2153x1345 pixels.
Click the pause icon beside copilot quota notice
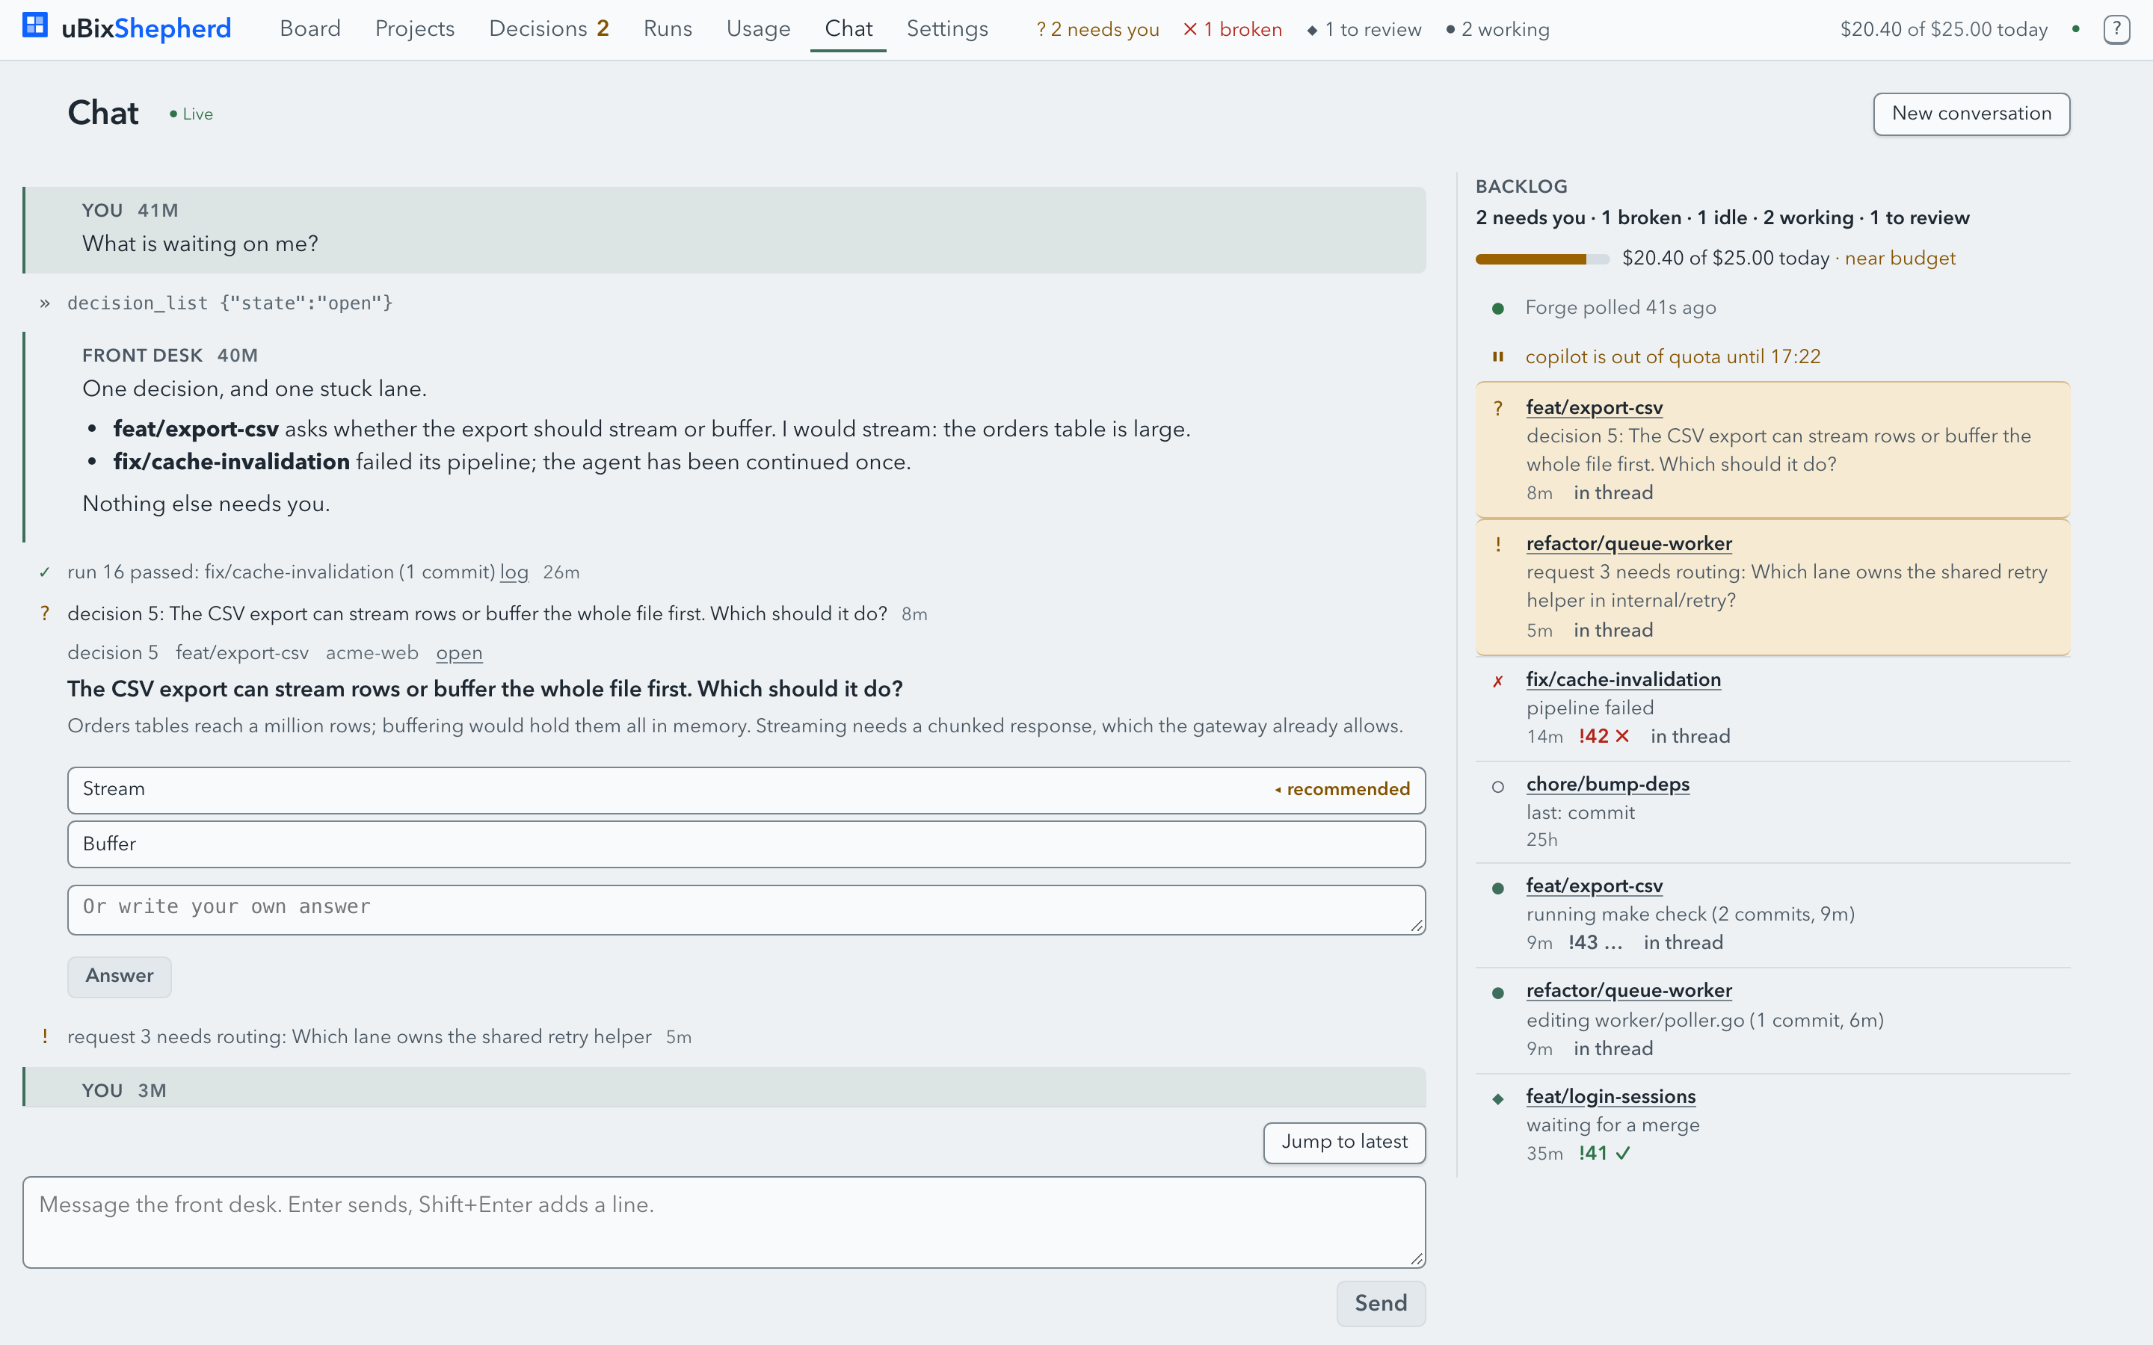pyautogui.click(x=1498, y=356)
